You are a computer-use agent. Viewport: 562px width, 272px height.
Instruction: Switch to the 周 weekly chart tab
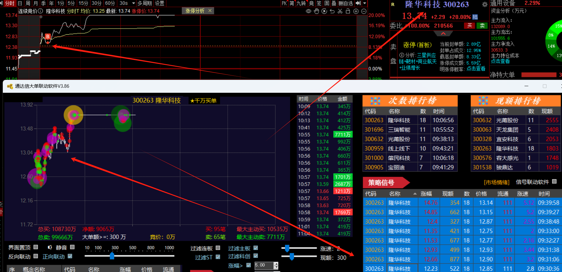pos(28,3)
